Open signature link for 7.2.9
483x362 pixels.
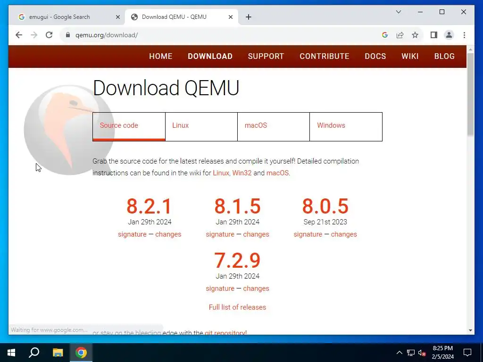coord(220,288)
